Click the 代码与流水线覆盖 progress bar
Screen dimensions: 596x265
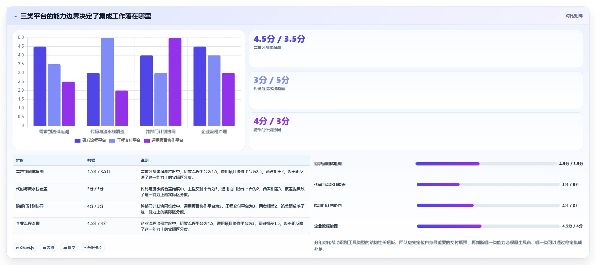(x=488, y=184)
